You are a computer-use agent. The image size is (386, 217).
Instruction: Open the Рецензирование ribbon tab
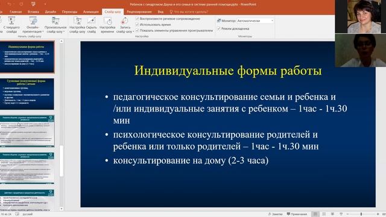pyautogui.click(x=139, y=11)
